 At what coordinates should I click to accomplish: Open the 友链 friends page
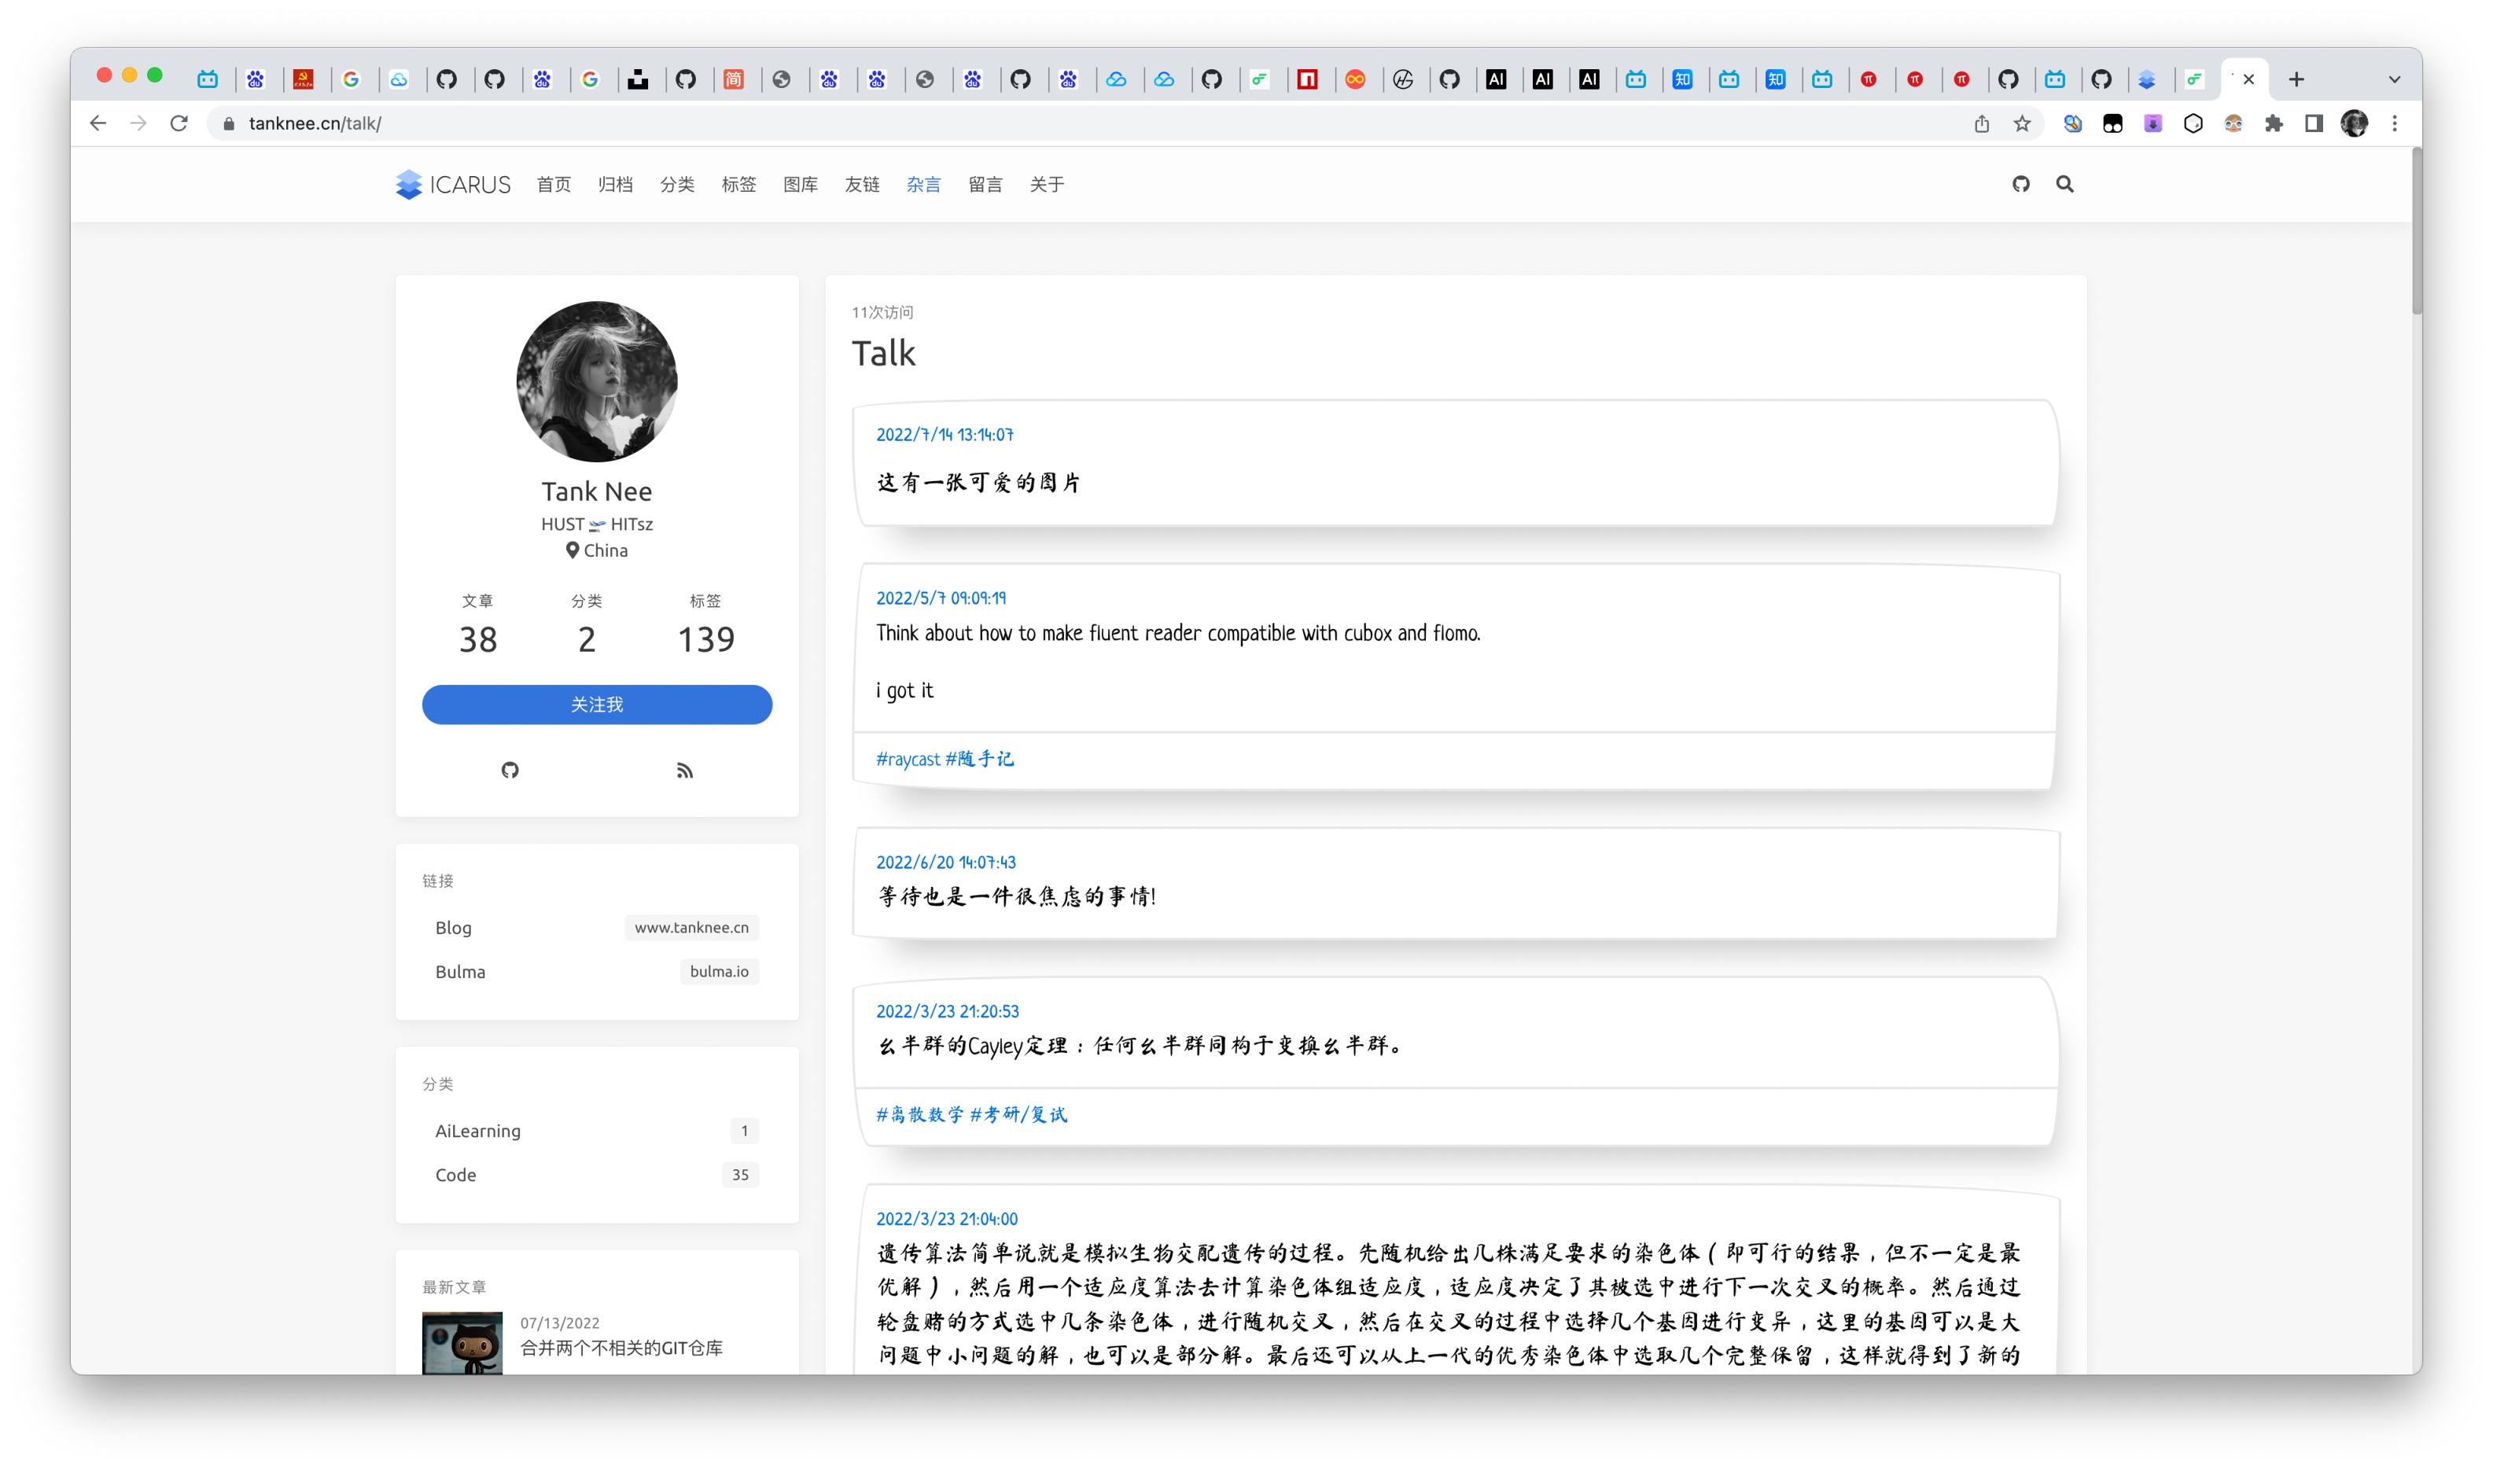coord(863,184)
